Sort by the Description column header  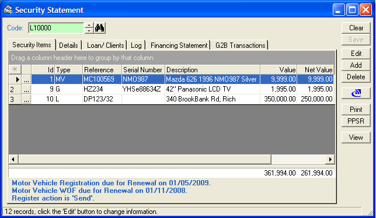tap(213, 69)
